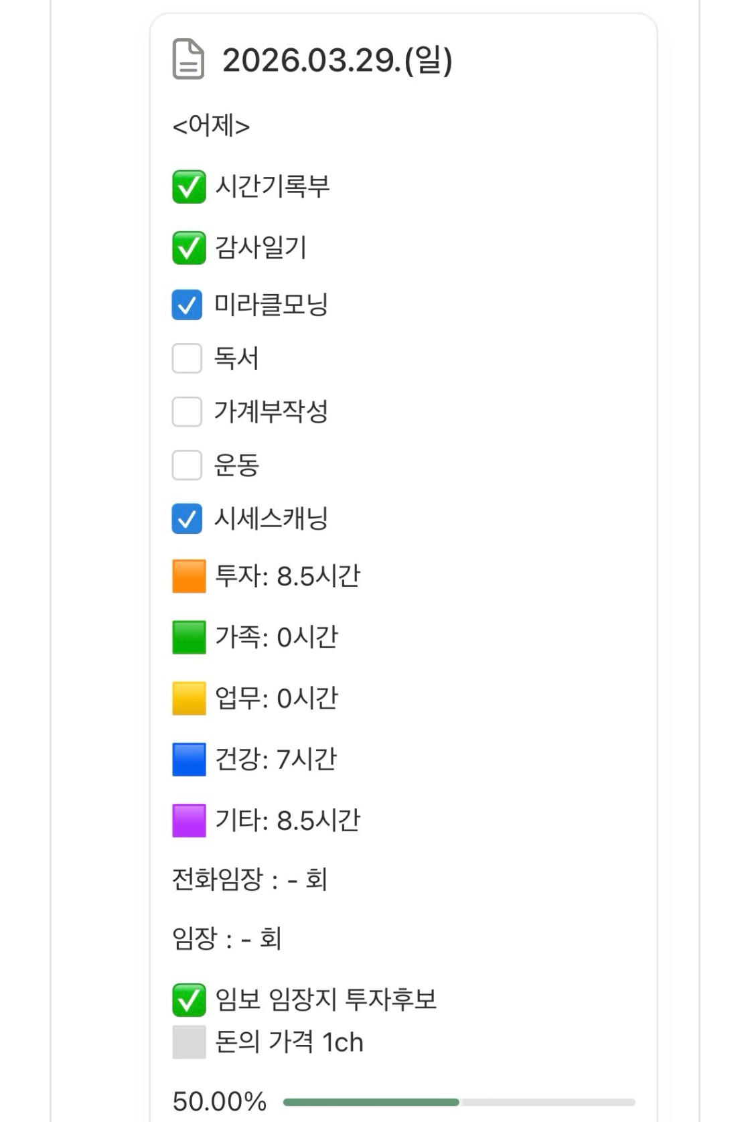Click the 임장 : - 회 text line

pos(227,938)
